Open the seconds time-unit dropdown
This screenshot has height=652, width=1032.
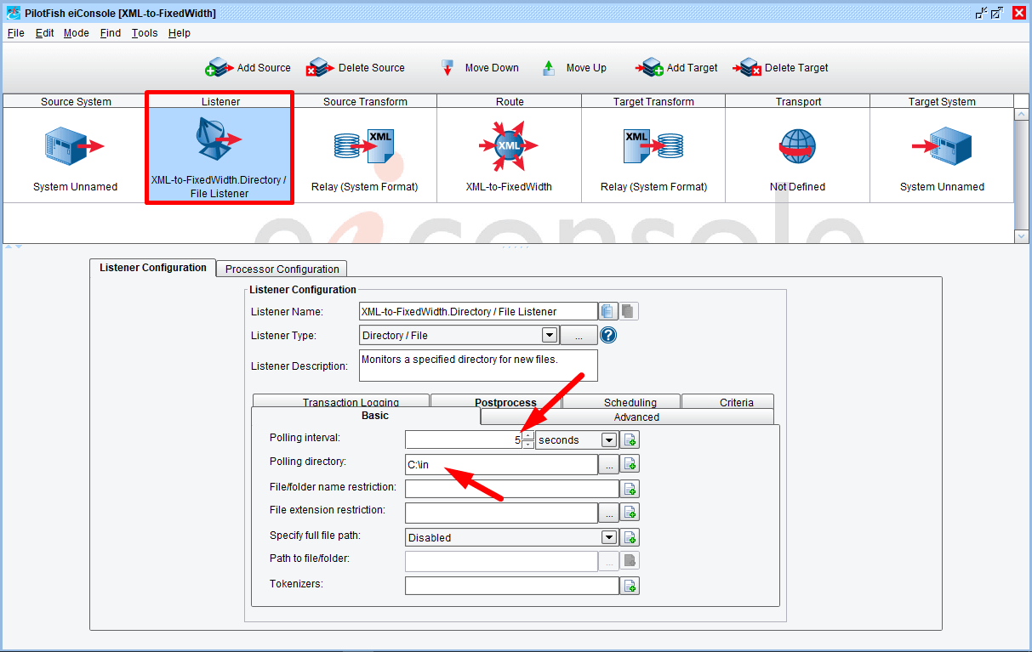click(x=608, y=440)
